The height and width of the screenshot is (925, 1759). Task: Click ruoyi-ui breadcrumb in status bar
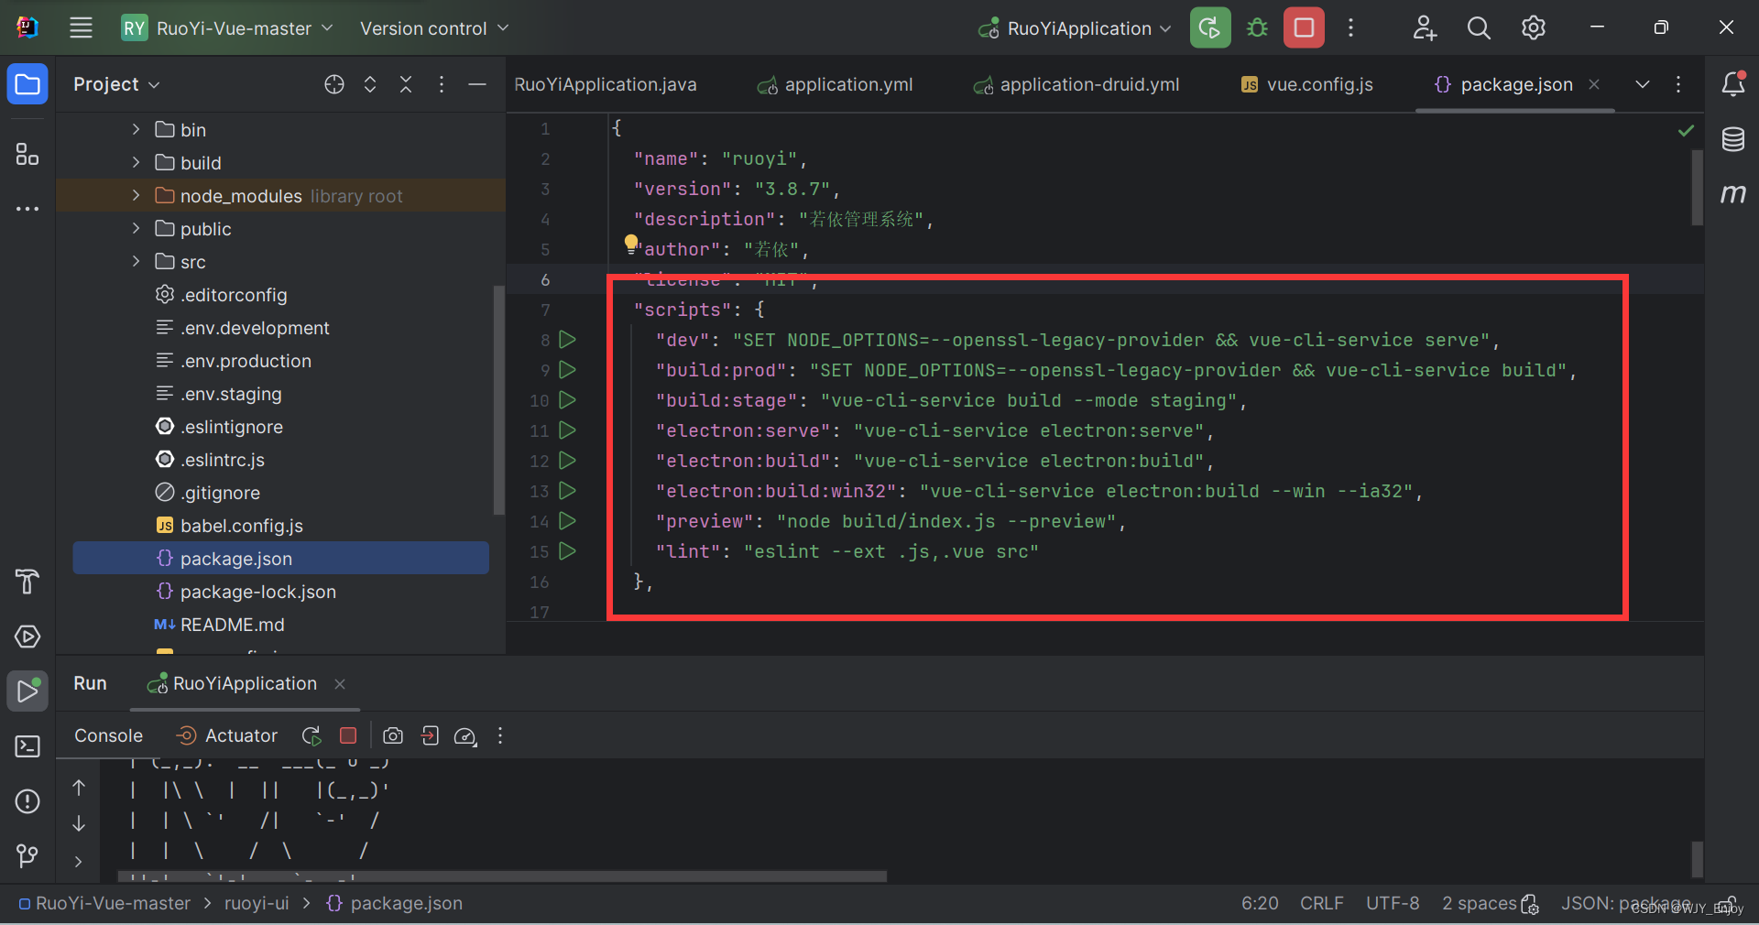click(257, 903)
